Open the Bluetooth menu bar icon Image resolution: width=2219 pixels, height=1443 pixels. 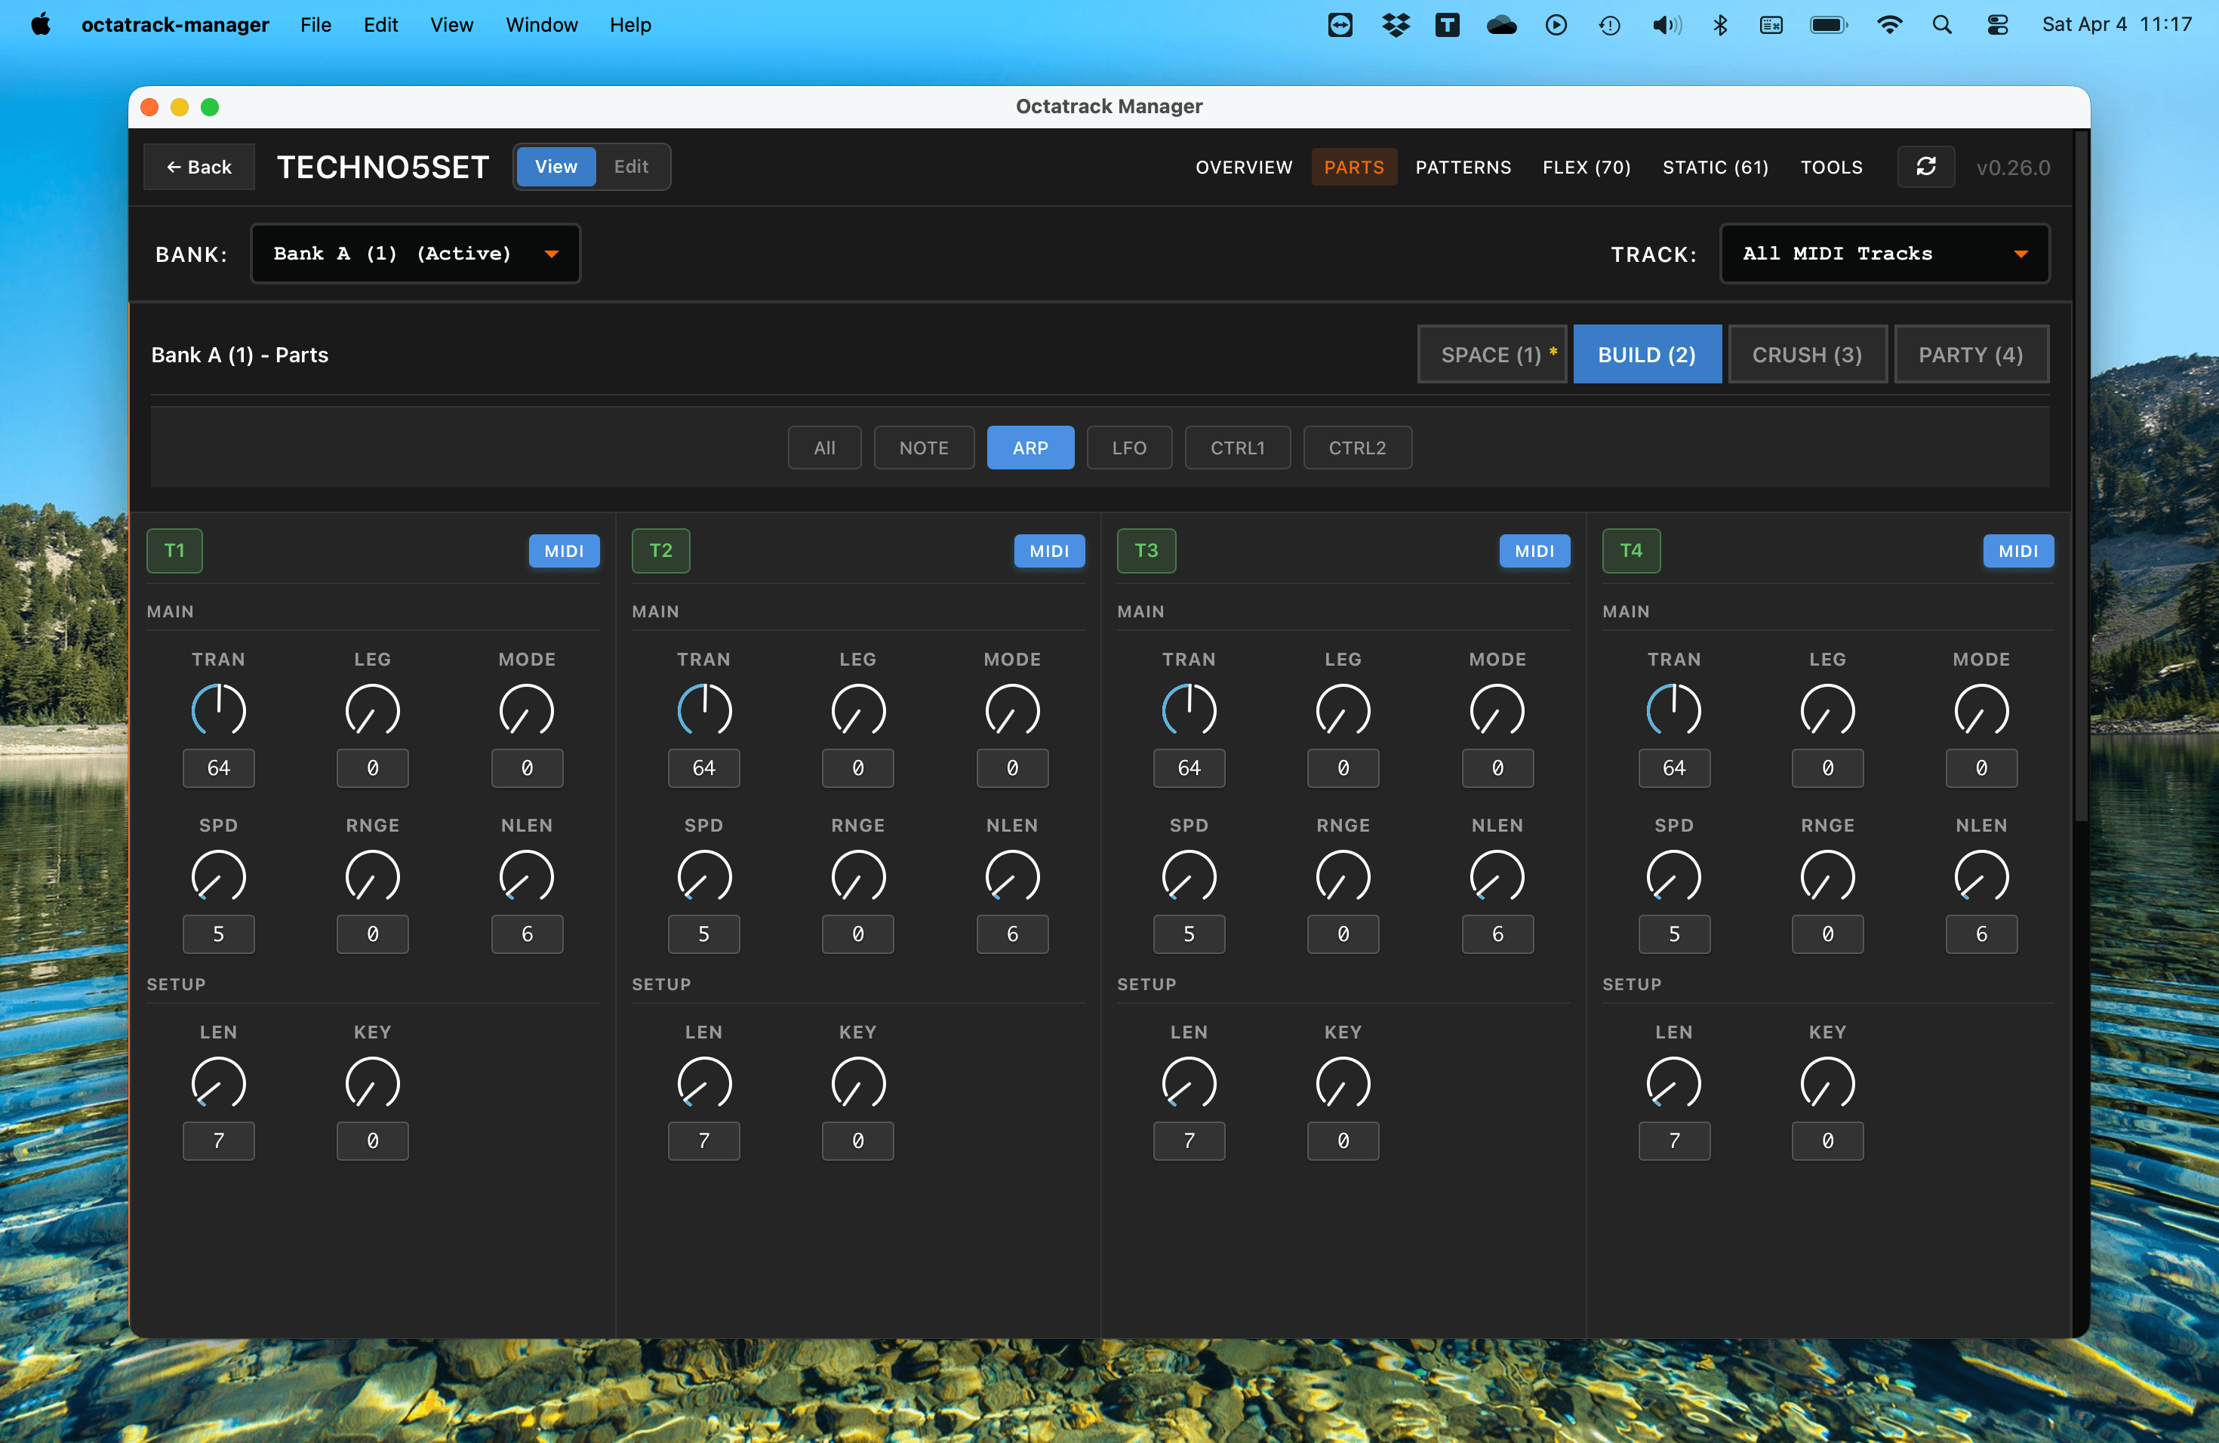pyautogui.click(x=1720, y=25)
